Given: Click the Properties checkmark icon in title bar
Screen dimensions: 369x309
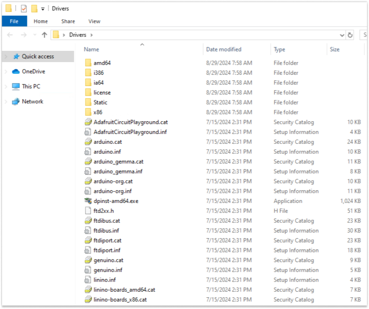Looking at the screenshot, I should tap(24, 9).
